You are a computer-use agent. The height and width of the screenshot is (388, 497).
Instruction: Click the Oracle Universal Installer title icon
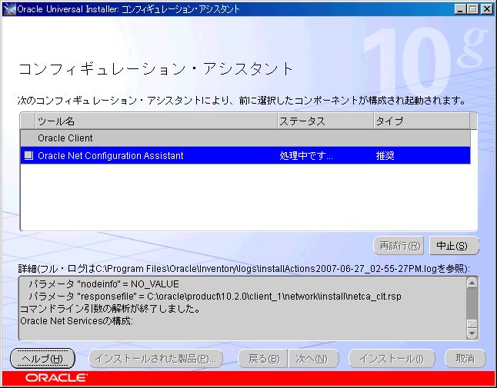point(9,9)
